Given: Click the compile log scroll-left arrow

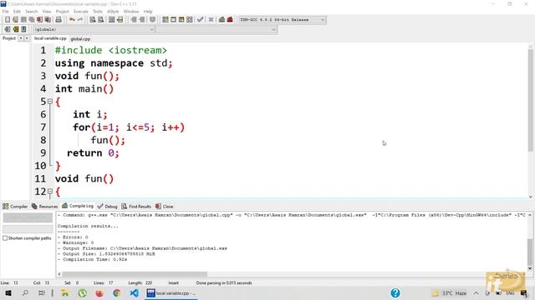Looking at the screenshot, I should pyautogui.click(x=59, y=274).
